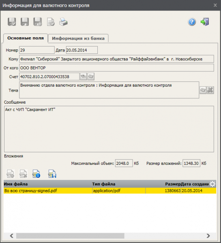Save attachment to disk icon
221x243 pixels.
pos(52,174)
